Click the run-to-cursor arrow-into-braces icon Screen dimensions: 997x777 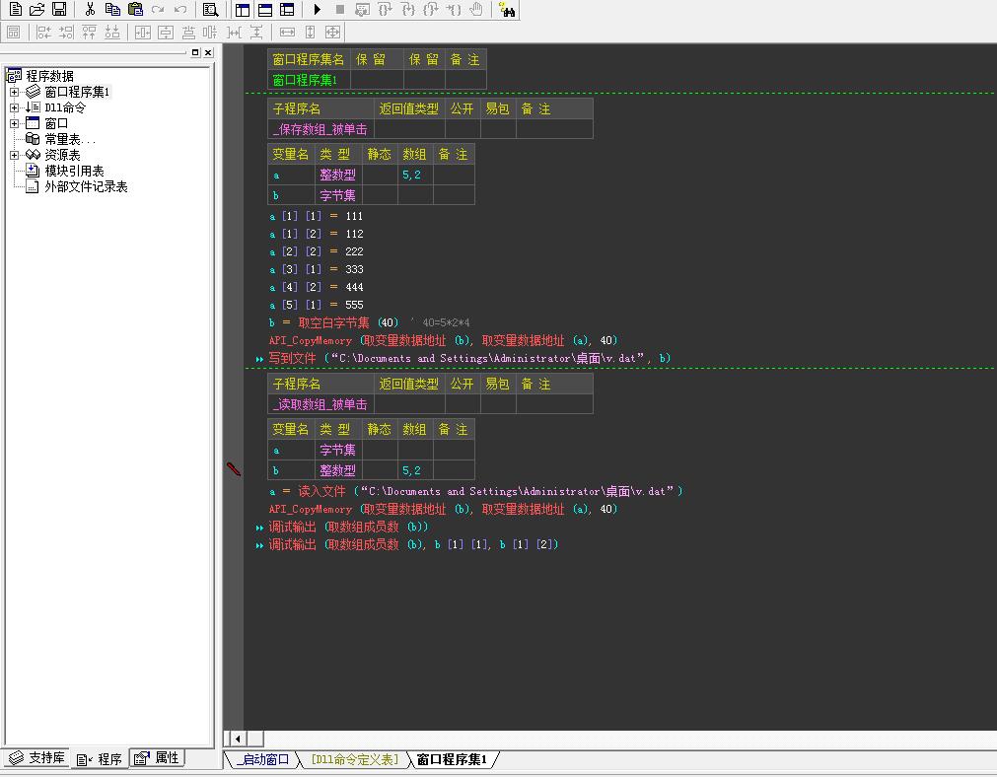(x=453, y=9)
